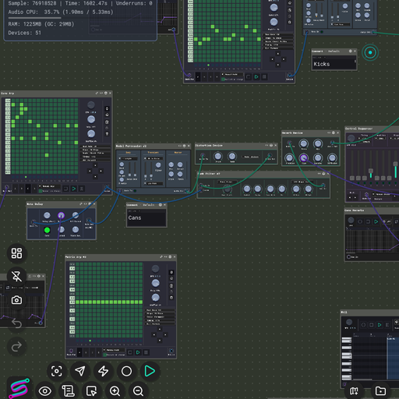The image size is (399, 399).
Task: Click the up arrow in Cans Arp shift pad
Action: (x=95, y=165)
